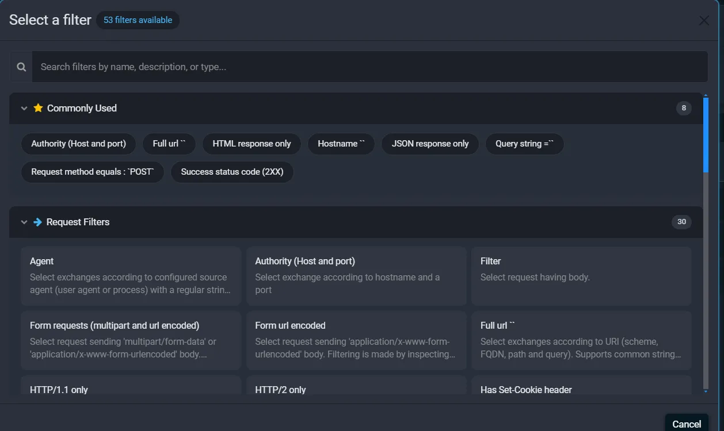
Task: Select the Authority (Host and port) chip
Action: 78,144
